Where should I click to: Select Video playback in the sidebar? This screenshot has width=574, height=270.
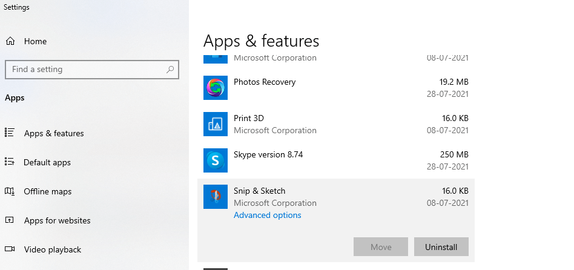pos(53,249)
